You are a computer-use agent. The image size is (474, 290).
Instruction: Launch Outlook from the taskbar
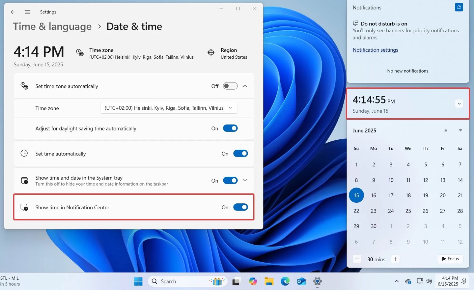point(301,281)
